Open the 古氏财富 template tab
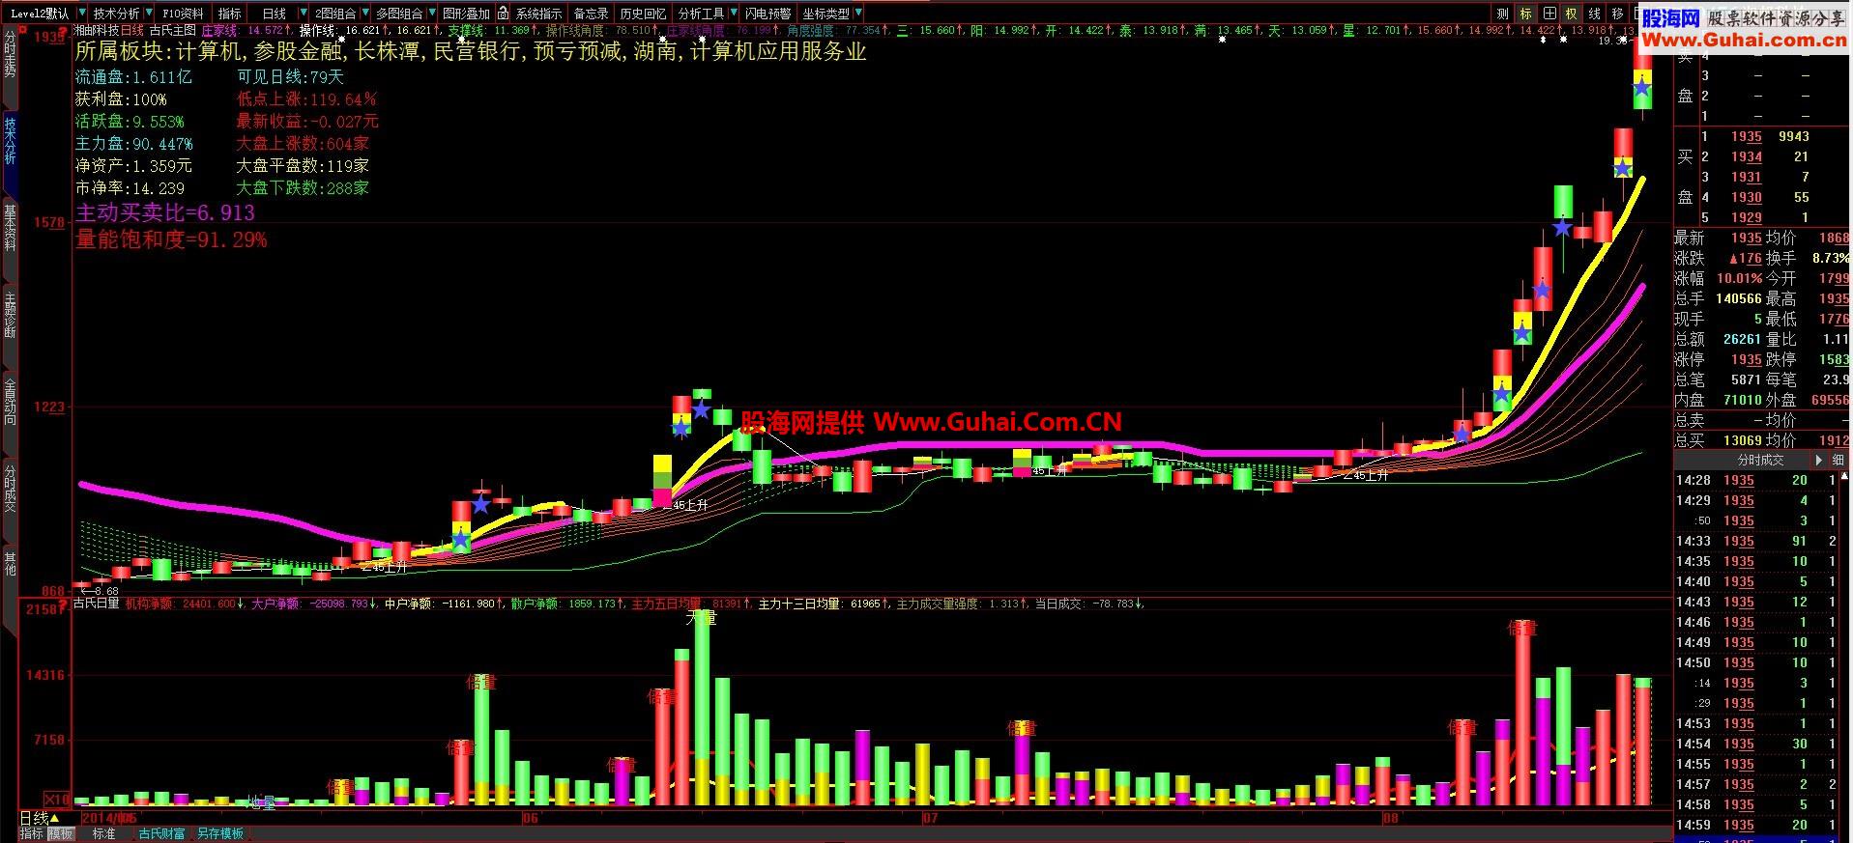Screen dimensions: 1853x843 [x=161, y=833]
